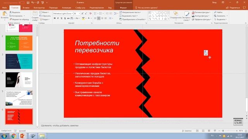Expand the shapes gallery more arrow

coord(169,19)
